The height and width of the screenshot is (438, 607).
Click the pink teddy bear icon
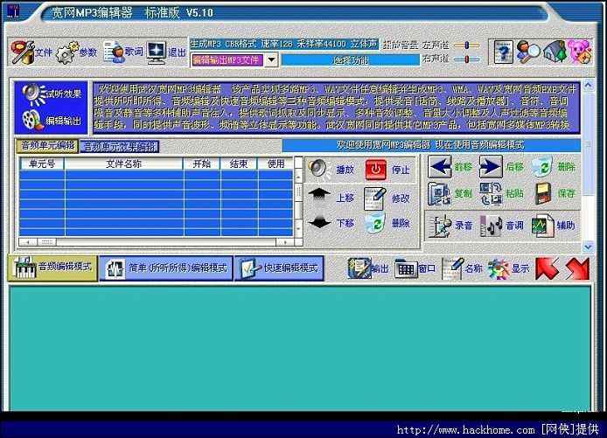coord(580,52)
